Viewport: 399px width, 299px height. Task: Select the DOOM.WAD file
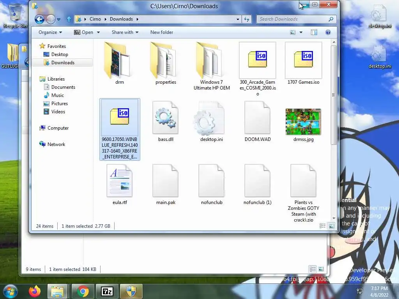[258, 121]
